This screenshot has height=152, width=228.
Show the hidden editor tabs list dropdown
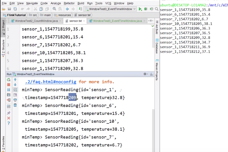pyautogui.click(x=151, y=21)
